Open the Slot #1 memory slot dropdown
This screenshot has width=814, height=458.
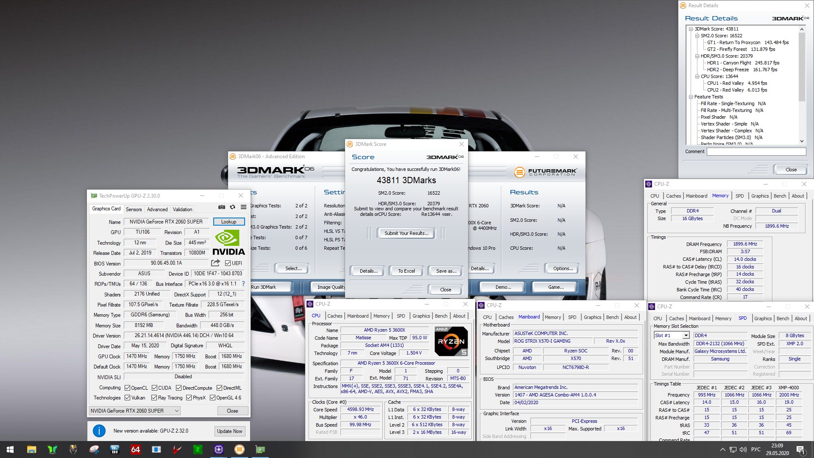672,335
